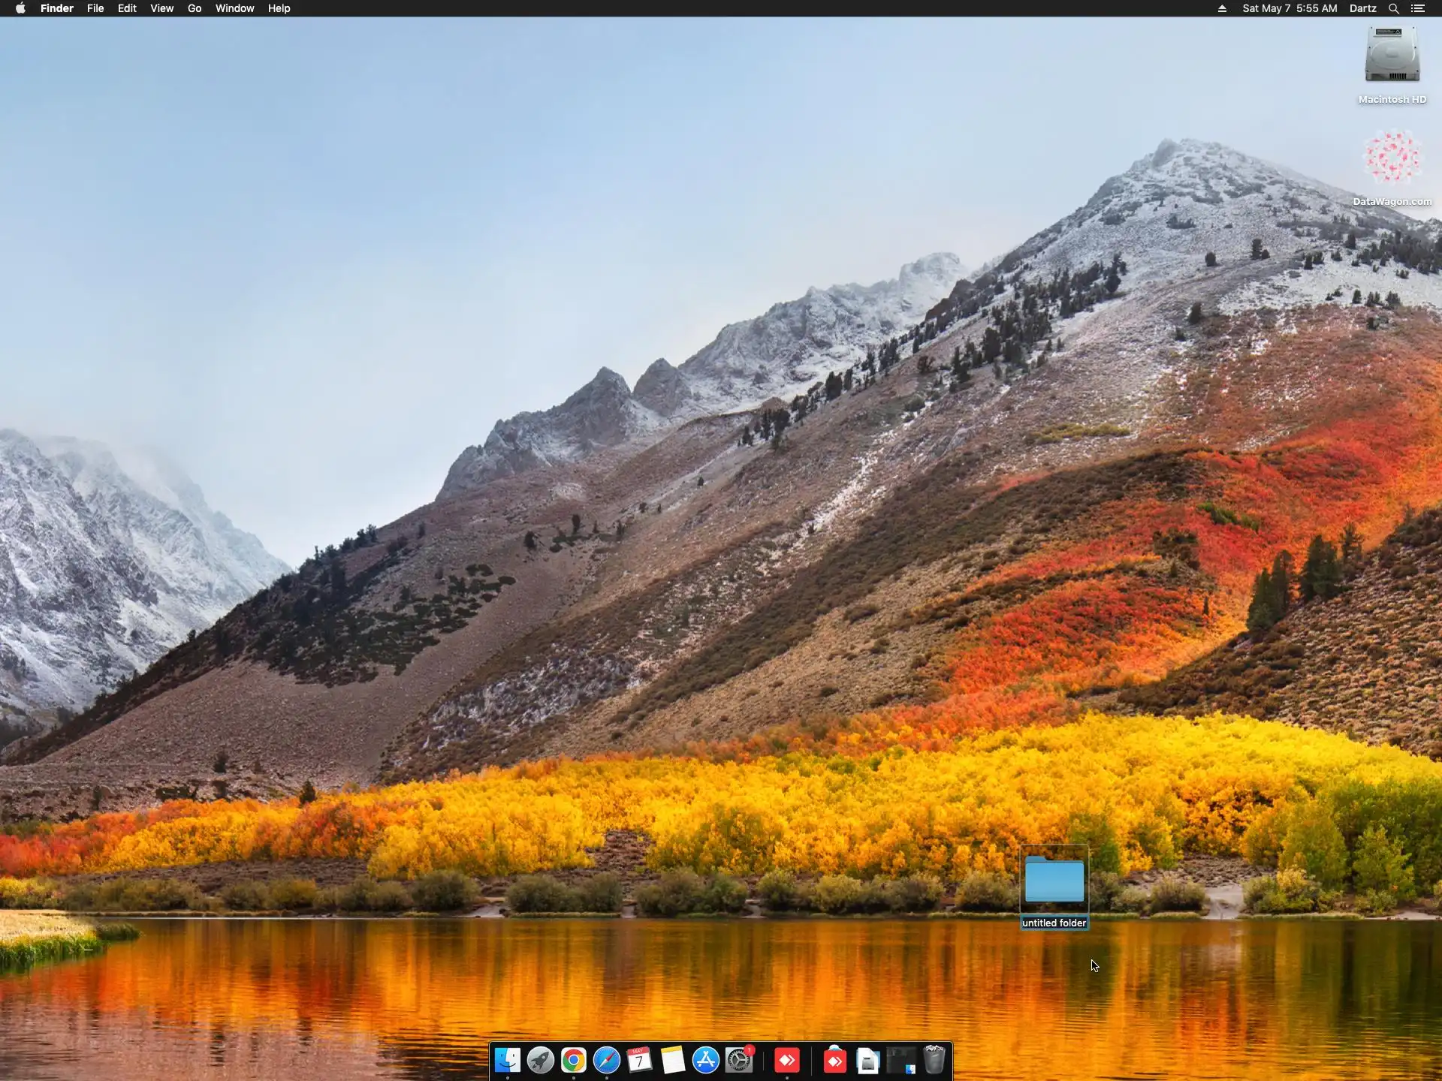Image resolution: width=1442 pixels, height=1081 pixels.
Task: Launch Launchpad rocket icon in Dock
Action: click(x=541, y=1060)
